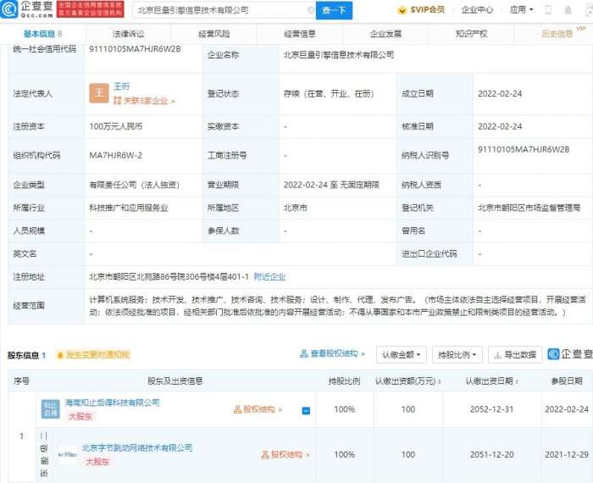The width and height of the screenshot is (593, 483).
Task: Open the 应用 dropdown menu
Action: click(522, 10)
